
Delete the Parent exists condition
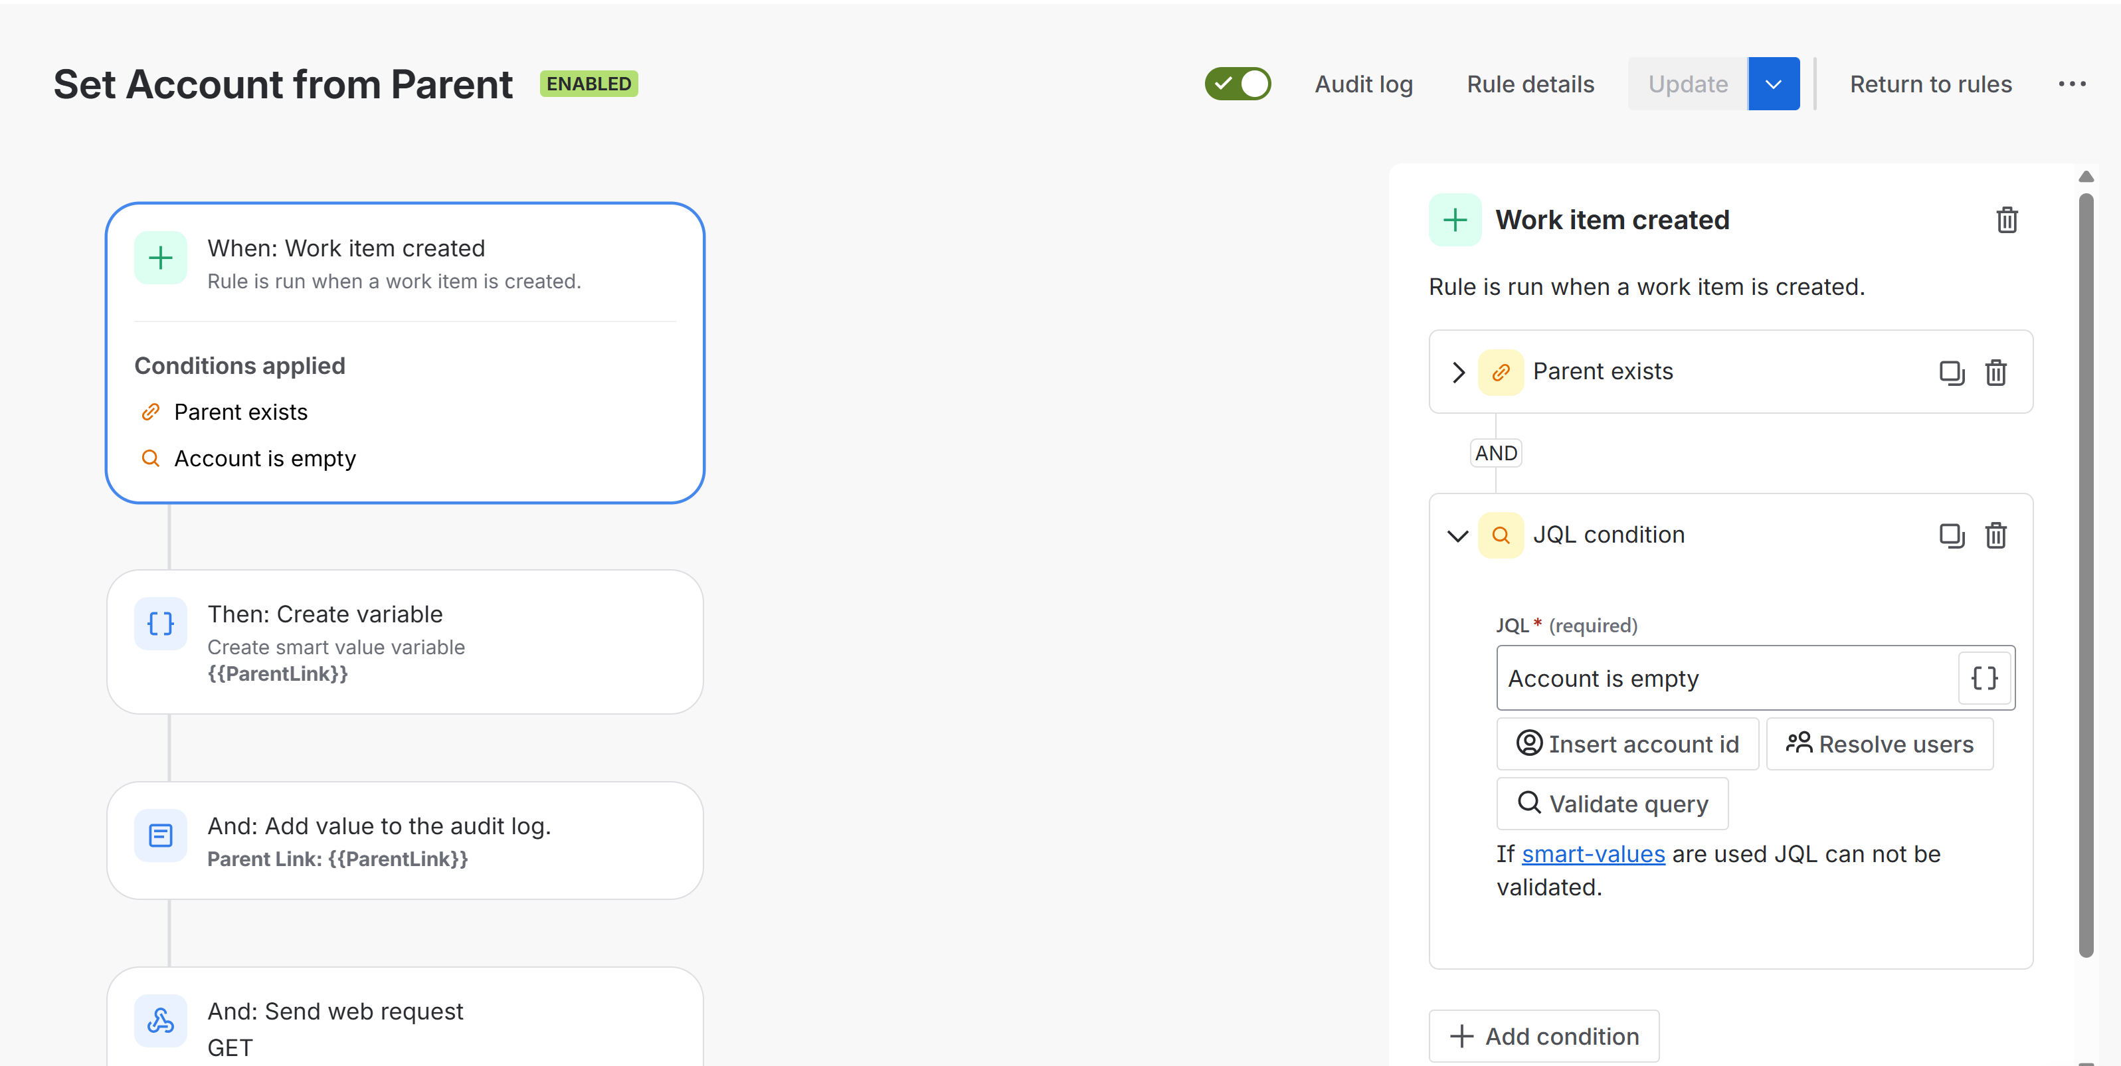(x=1996, y=372)
